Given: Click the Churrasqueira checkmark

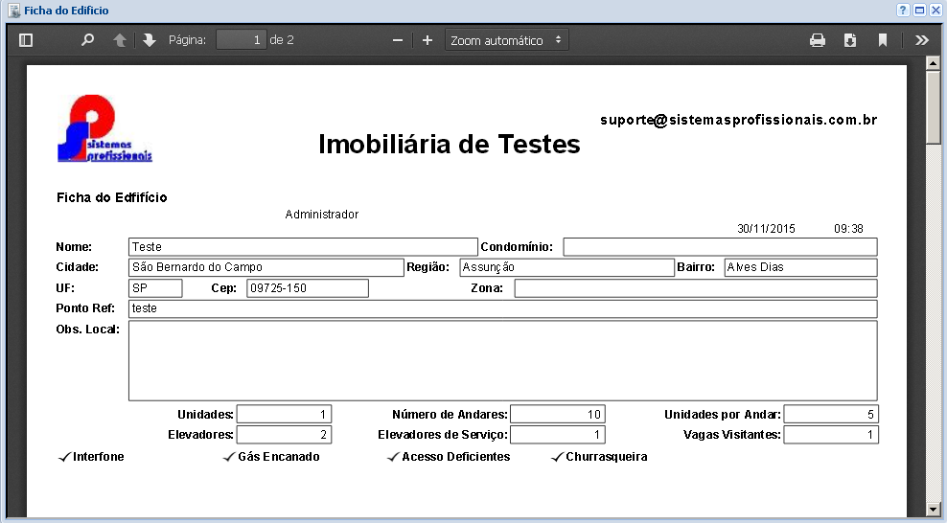Looking at the screenshot, I should (557, 457).
